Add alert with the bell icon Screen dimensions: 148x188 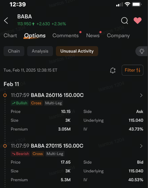coord(113,70)
